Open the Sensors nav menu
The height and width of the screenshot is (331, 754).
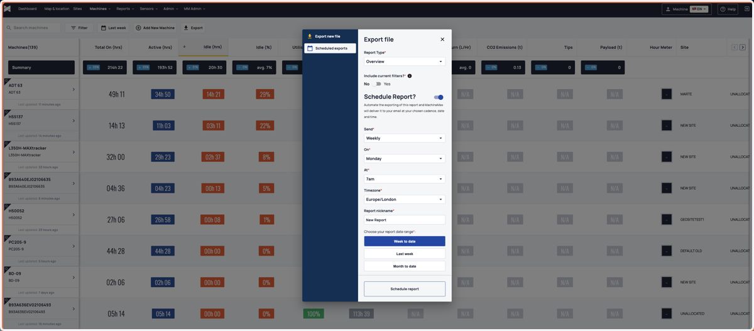[148, 9]
